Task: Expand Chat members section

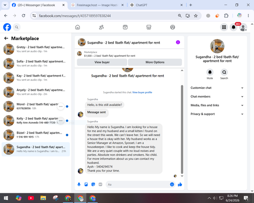Action: [217, 96]
